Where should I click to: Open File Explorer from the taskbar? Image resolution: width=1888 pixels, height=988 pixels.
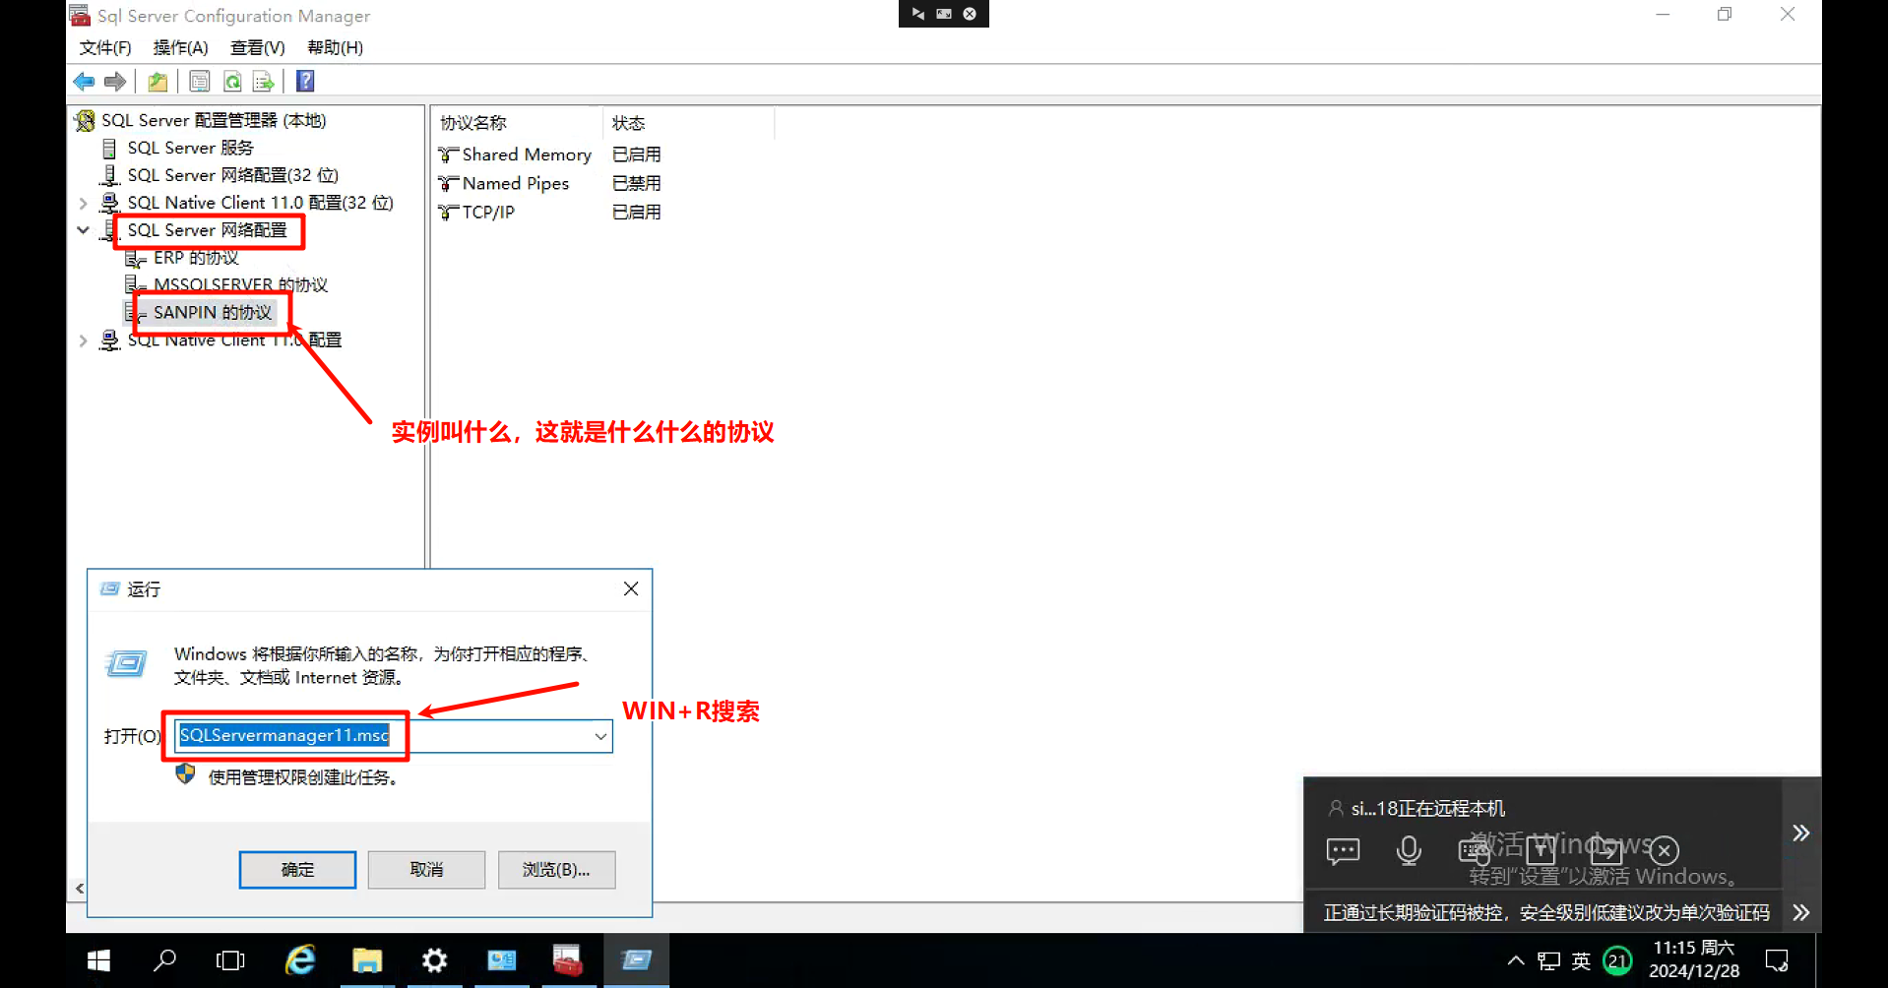pos(367,960)
